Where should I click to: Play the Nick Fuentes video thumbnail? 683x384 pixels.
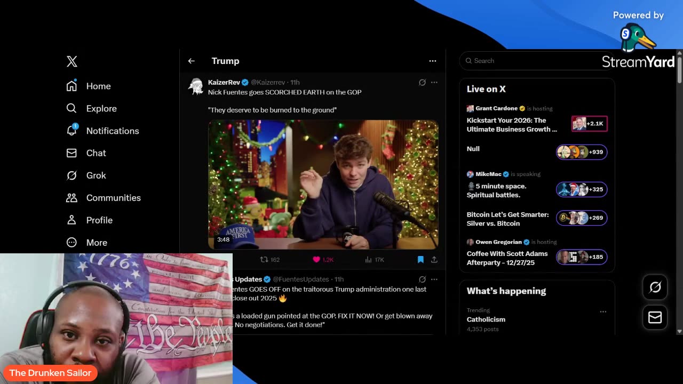pos(323,185)
